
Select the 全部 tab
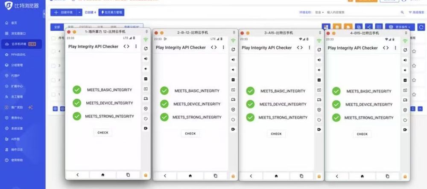(x=57, y=27)
